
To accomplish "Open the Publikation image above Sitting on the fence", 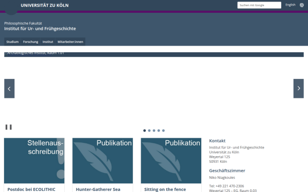I will (171, 161).
